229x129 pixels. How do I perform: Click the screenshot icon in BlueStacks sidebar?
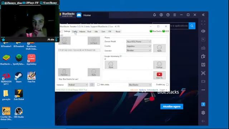(x=203, y=73)
